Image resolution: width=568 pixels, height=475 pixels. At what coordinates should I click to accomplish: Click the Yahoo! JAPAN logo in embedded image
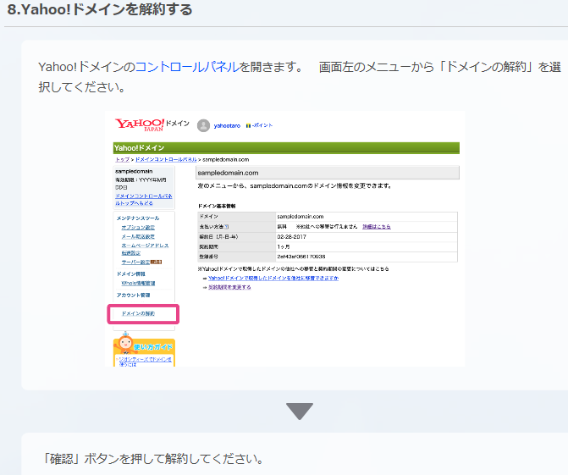(140, 124)
